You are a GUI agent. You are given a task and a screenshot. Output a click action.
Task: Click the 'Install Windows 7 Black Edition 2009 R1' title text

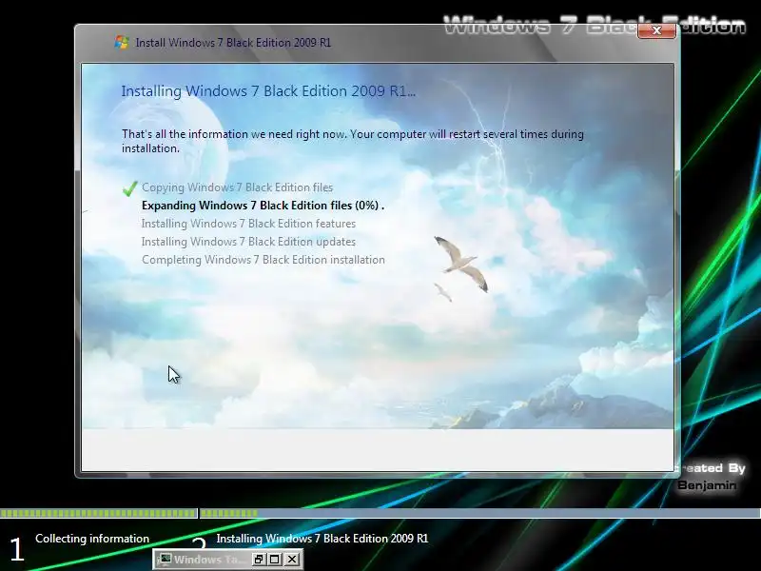(x=233, y=43)
